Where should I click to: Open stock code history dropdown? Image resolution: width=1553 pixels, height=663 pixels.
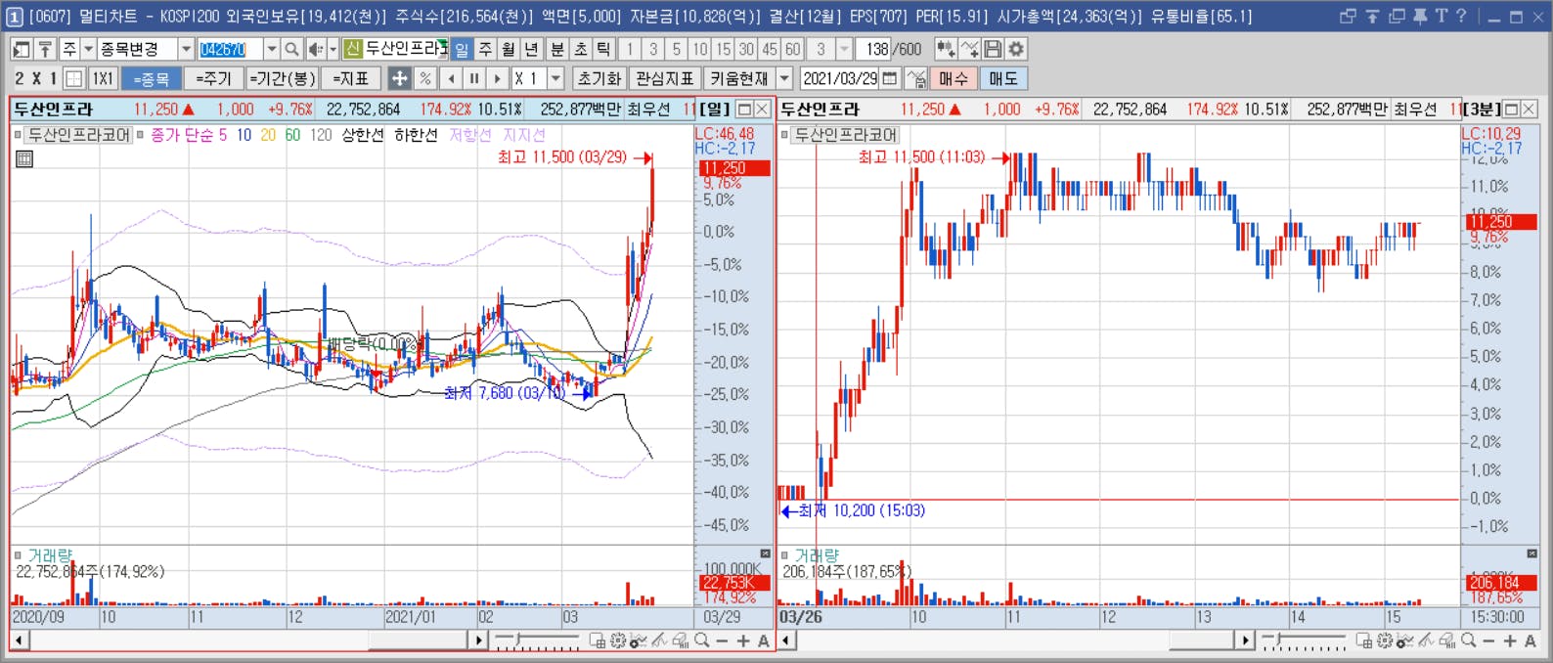(272, 49)
